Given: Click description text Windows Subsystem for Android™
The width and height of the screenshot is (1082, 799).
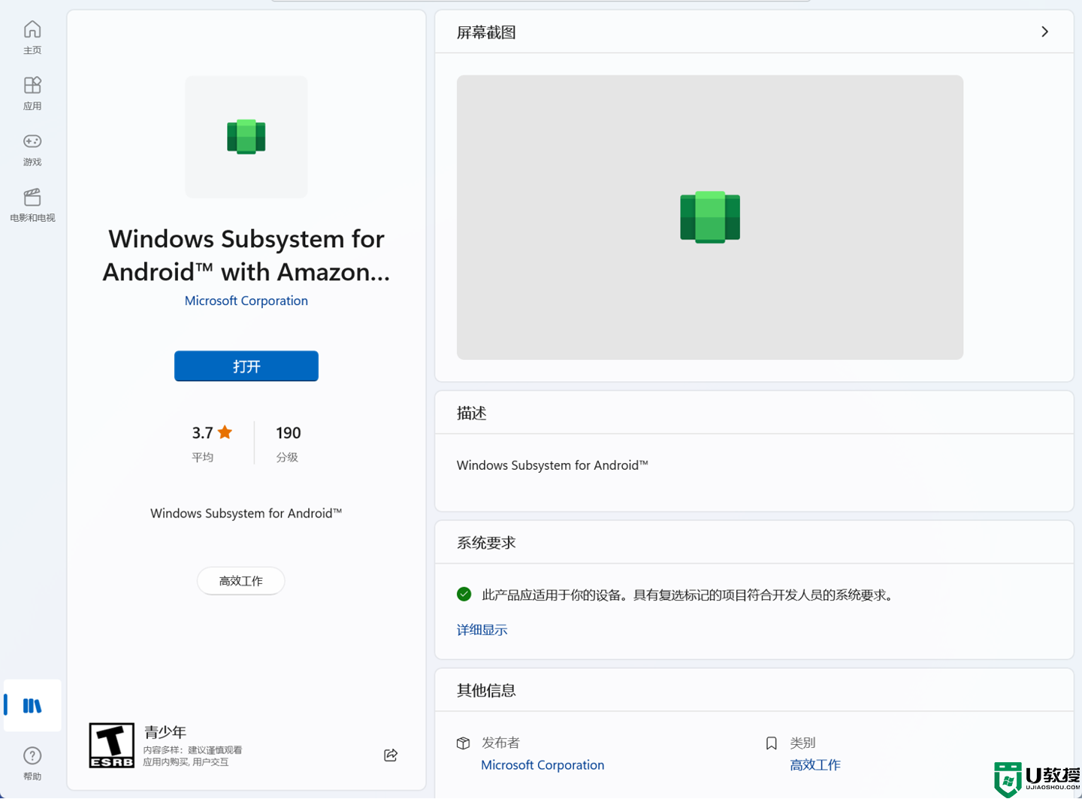Looking at the screenshot, I should pos(552,465).
